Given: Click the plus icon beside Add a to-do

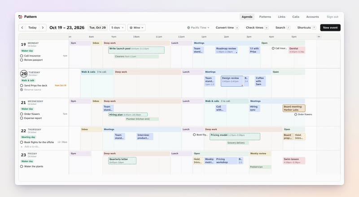Looking at the screenshot, I should [22, 147].
